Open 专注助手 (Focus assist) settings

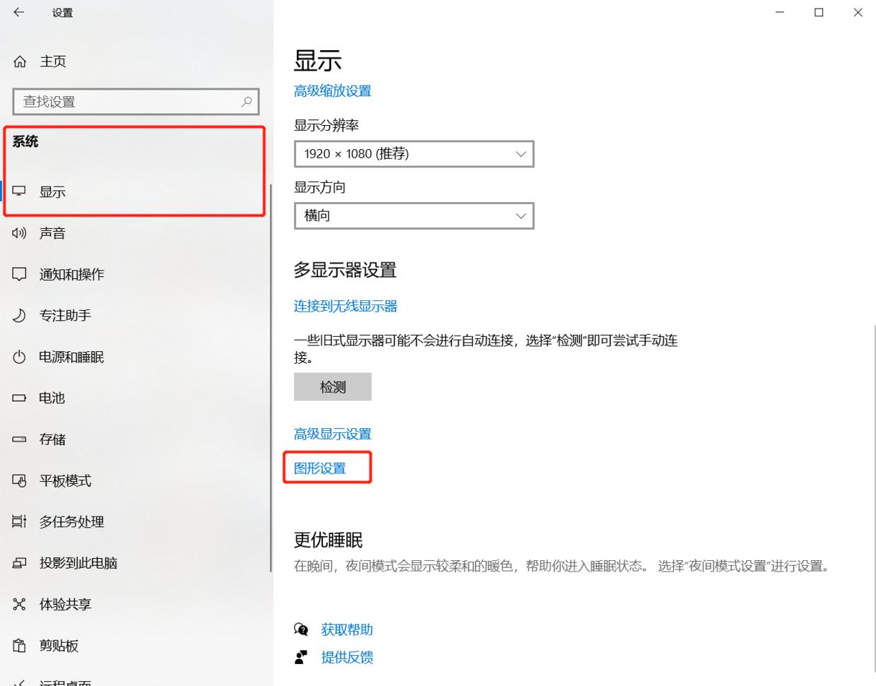18,315
